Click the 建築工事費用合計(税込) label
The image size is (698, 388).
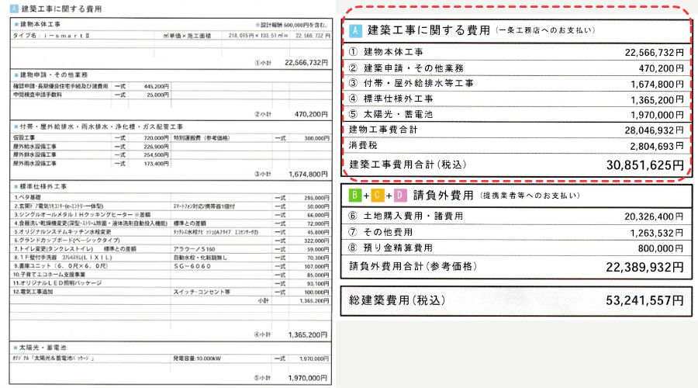click(408, 165)
